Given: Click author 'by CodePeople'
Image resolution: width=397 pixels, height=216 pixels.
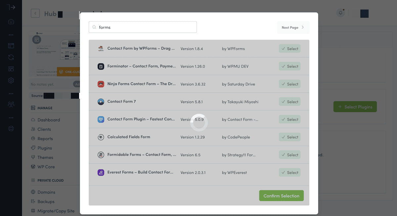Looking at the screenshot, I should tap(236, 137).
